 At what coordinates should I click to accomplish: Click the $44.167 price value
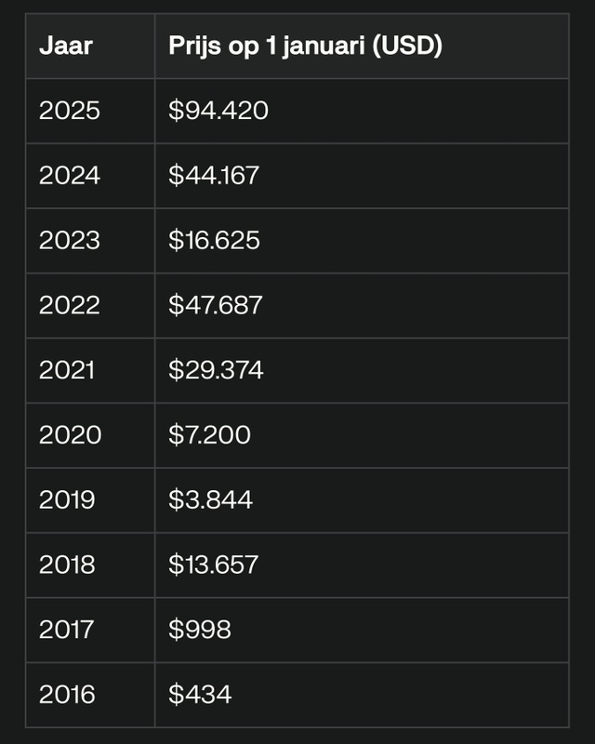pos(214,176)
